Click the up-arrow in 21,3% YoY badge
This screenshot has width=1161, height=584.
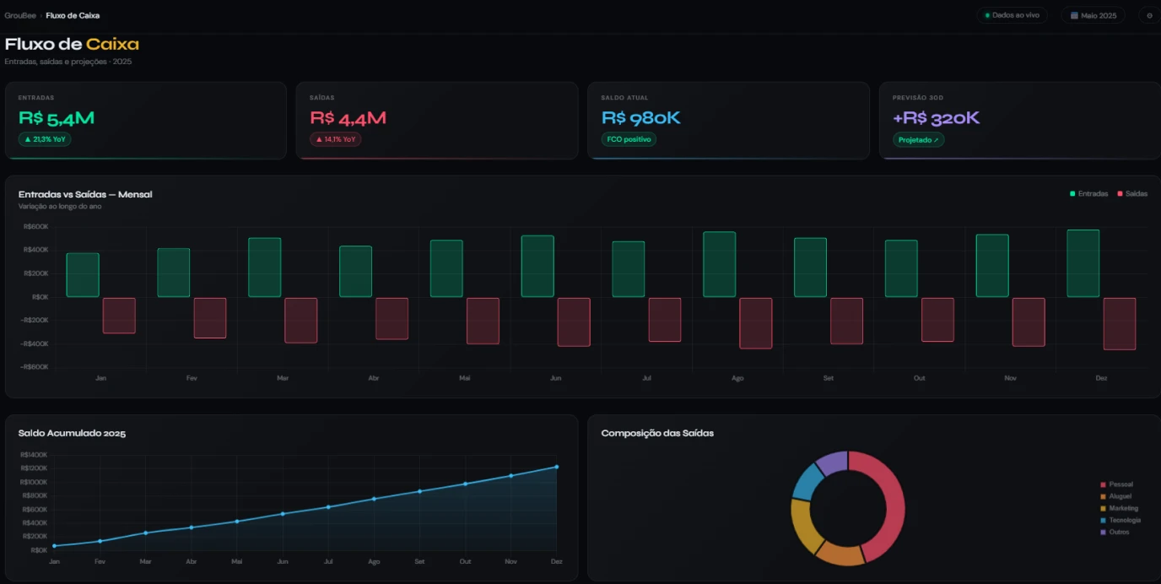[x=27, y=139]
